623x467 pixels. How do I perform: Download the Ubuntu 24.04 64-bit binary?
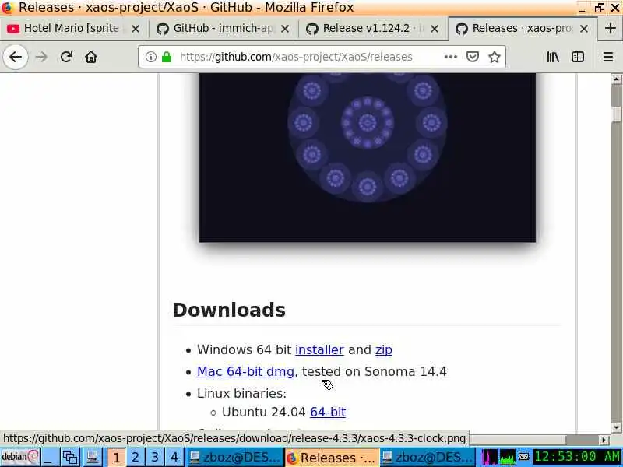coord(328,413)
